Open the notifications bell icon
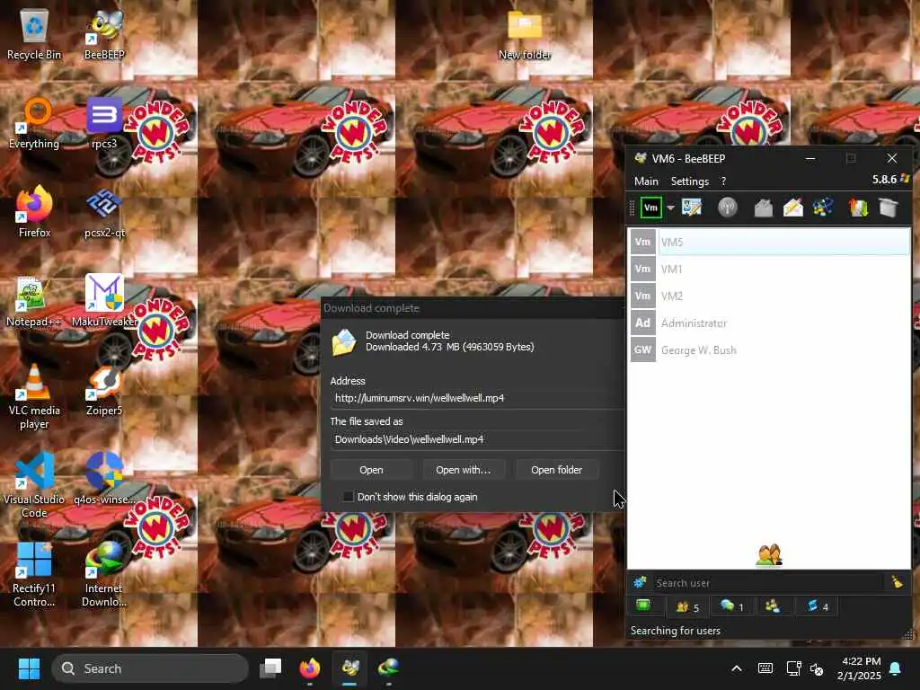The image size is (920, 690). click(896, 668)
